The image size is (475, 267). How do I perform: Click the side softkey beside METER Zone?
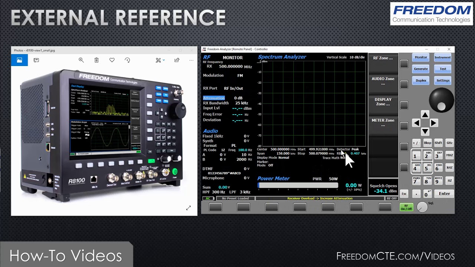pos(404,126)
